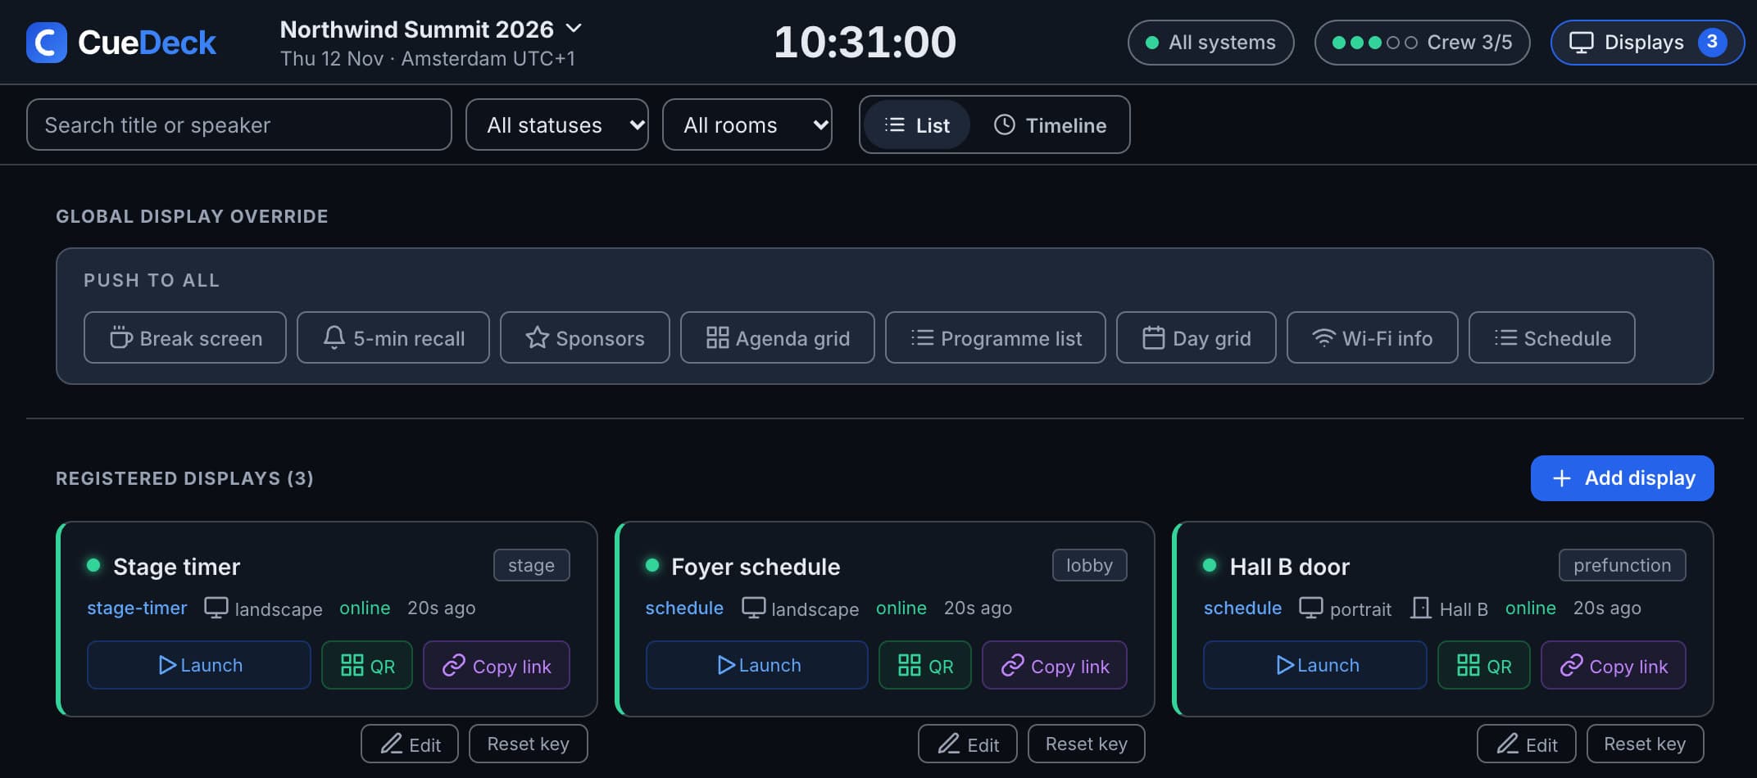Edit the Stage timer display
Screen dimensions: 1757x778
coord(410,744)
